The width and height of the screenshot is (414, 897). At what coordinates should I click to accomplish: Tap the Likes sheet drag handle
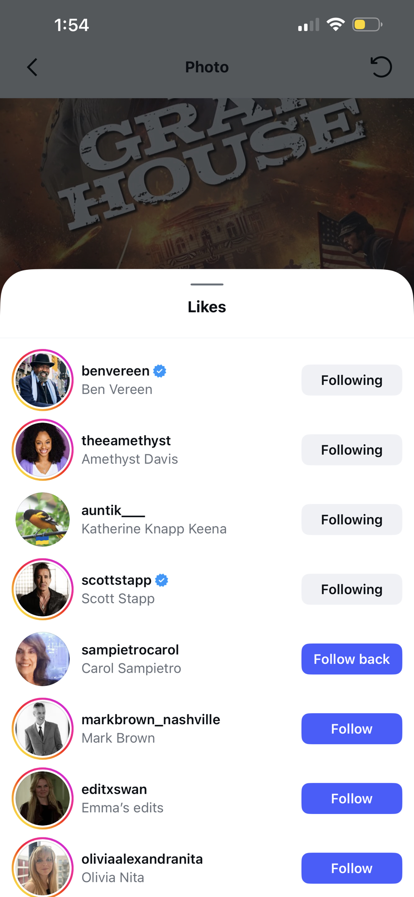click(x=207, y=284)
